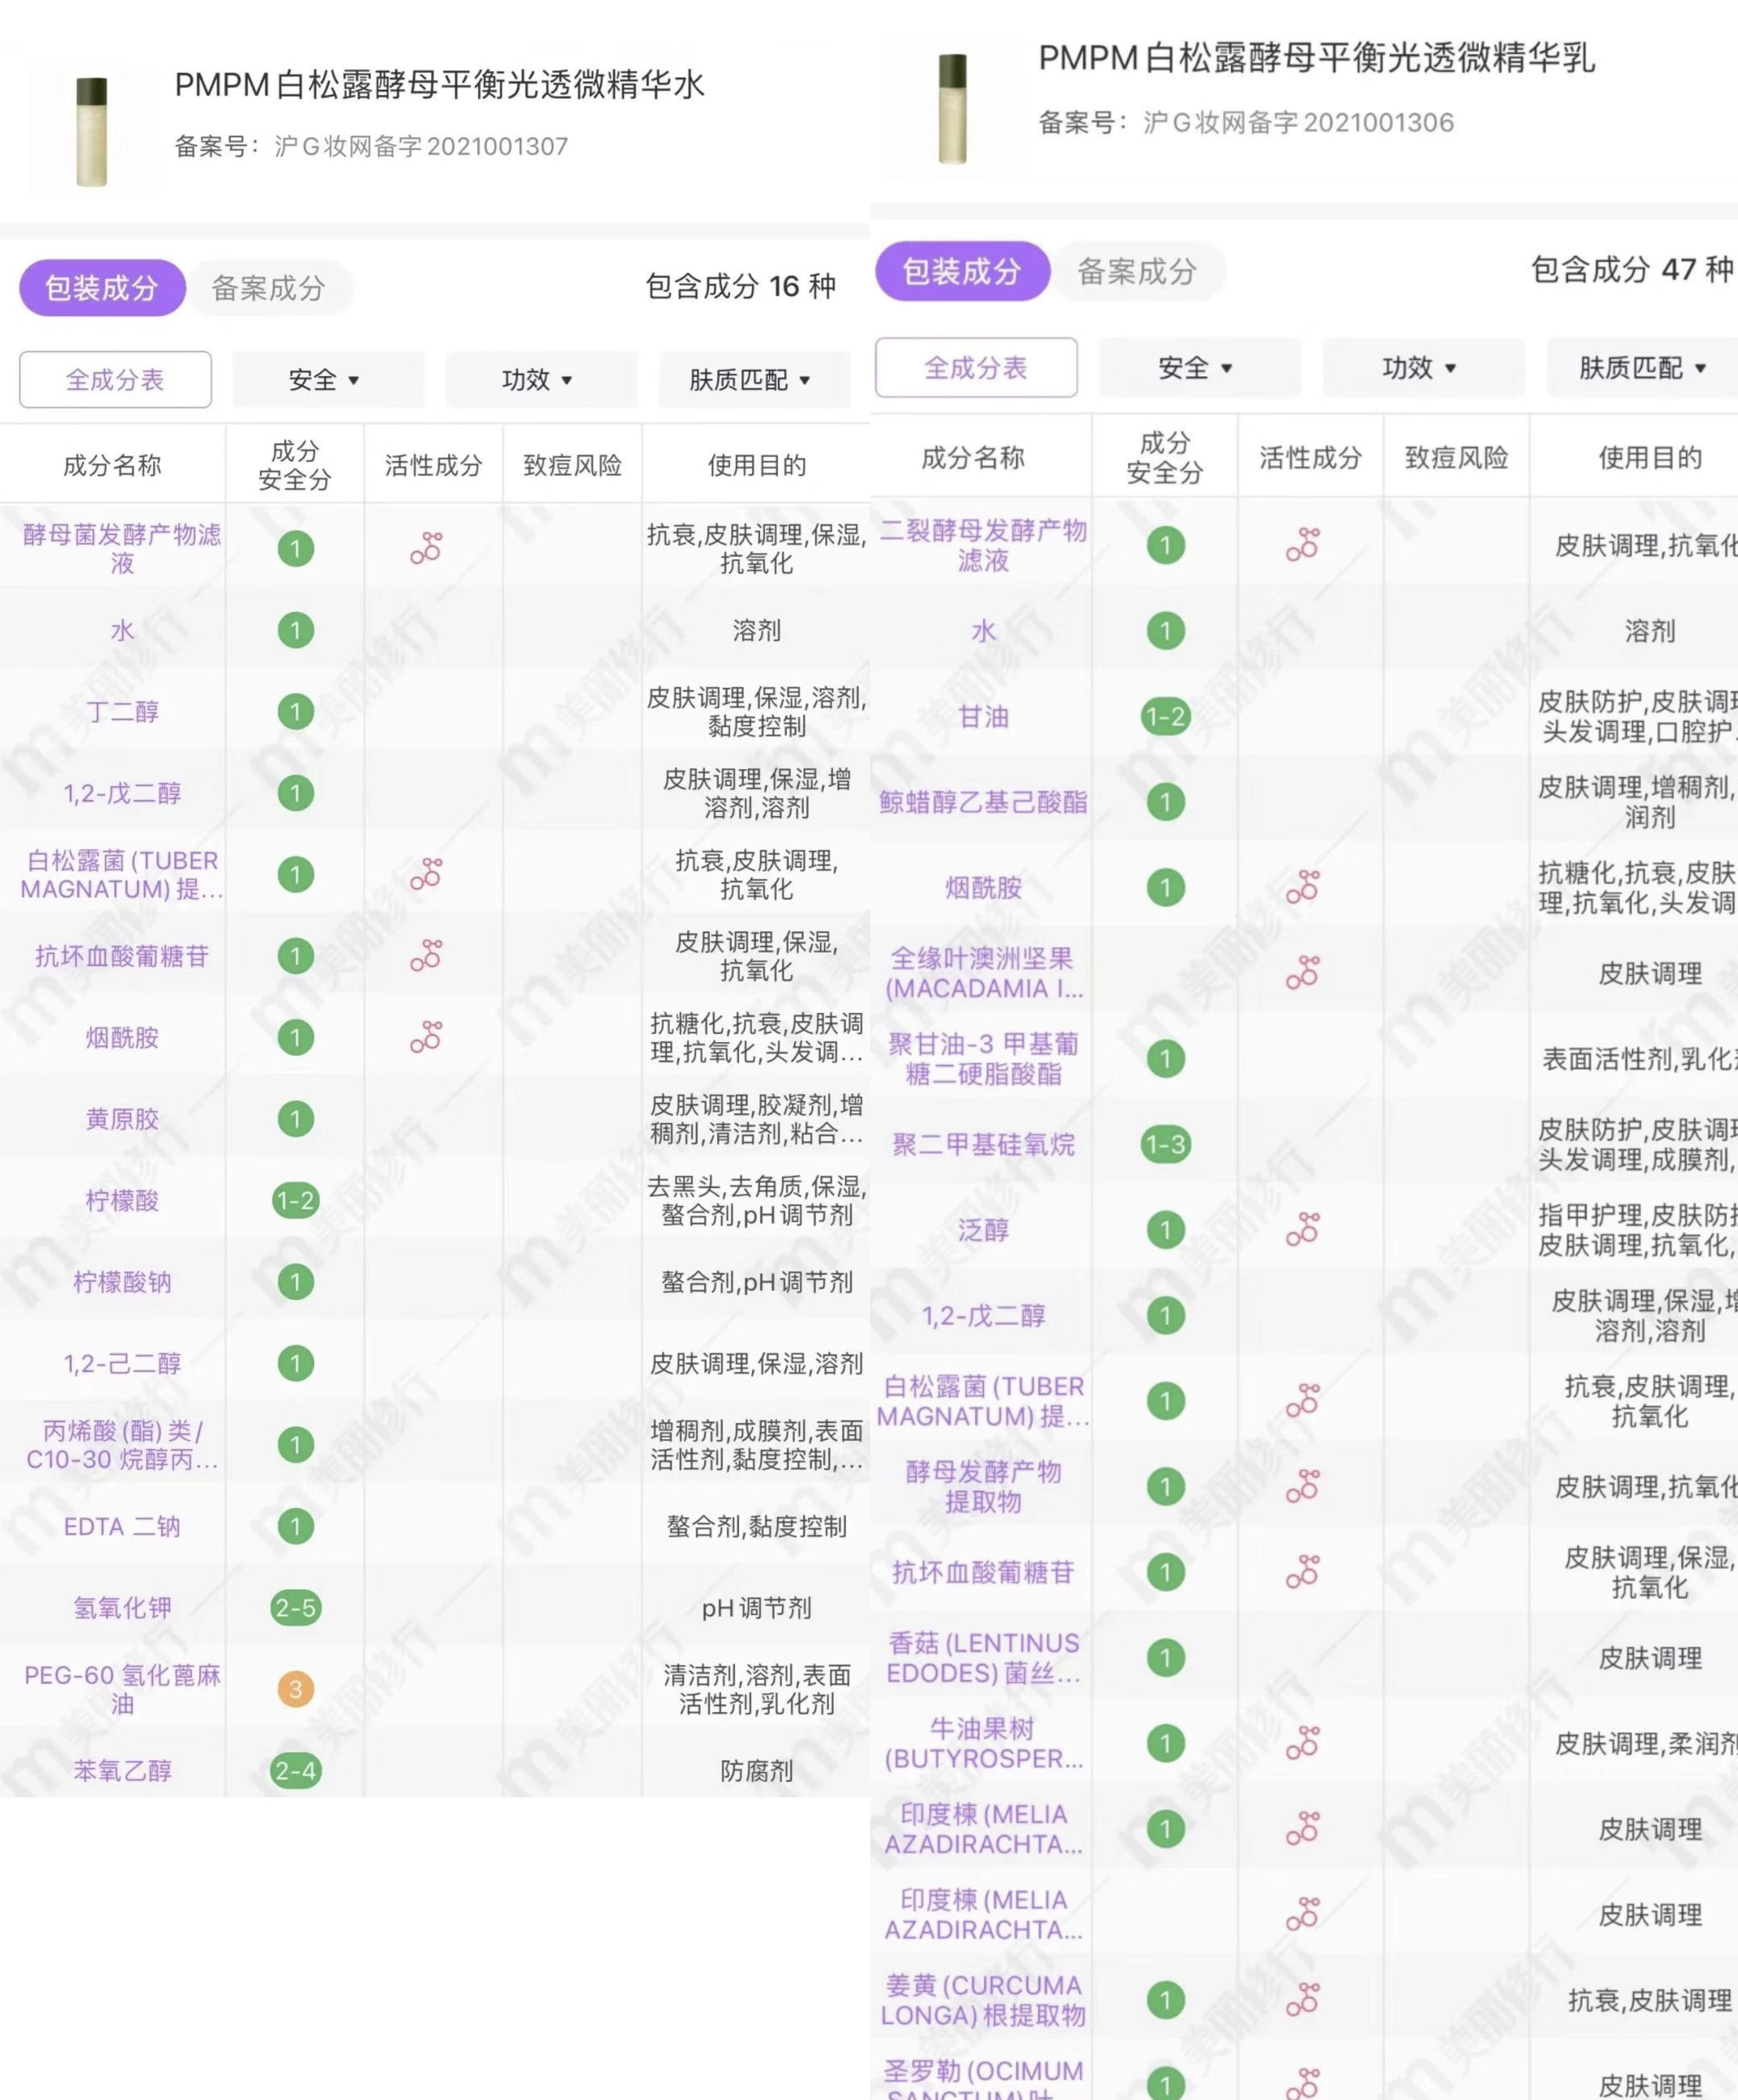The image size is (1738, 2100).
Task: Switch to 备案成分 tab in right panel
Action: 1137,271
